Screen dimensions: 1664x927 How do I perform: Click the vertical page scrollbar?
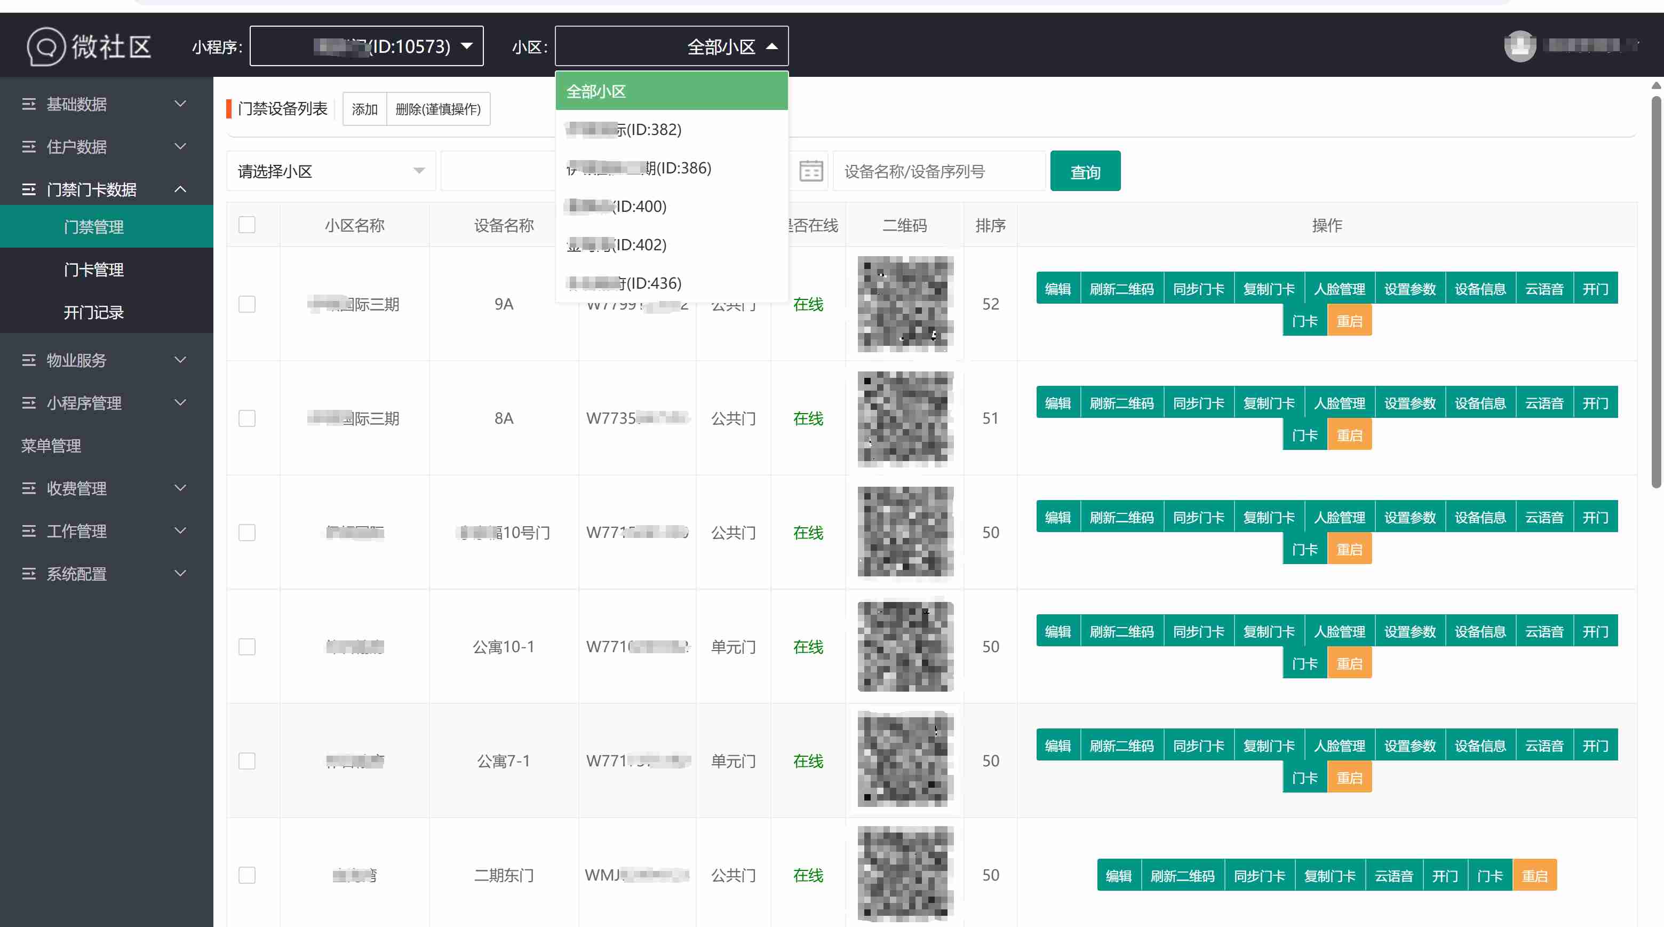(x=1655, y=291)
